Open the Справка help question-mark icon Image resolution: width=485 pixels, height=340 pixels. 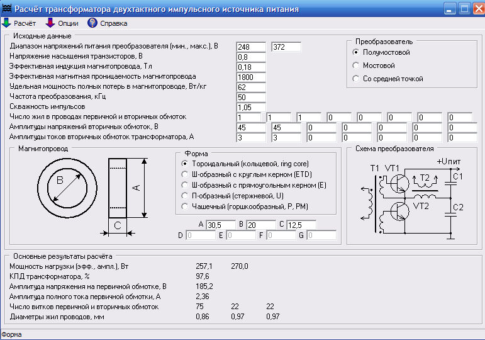click(x=92, y=23)
